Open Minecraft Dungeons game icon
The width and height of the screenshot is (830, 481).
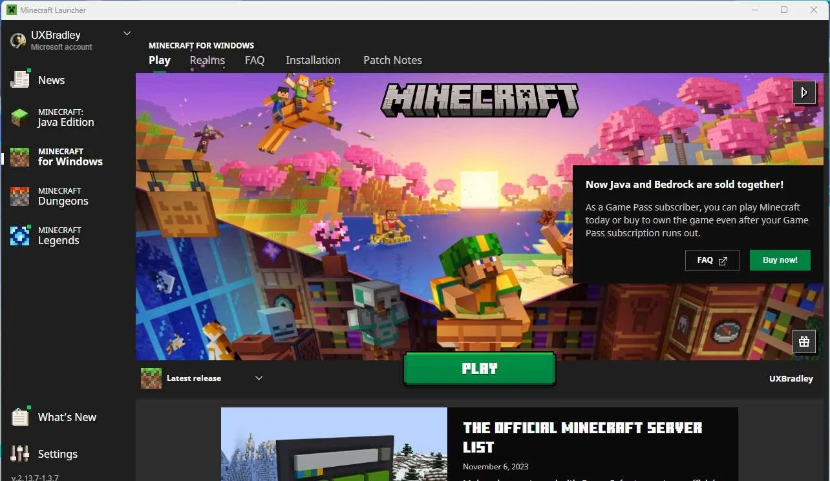pos(20,196)
